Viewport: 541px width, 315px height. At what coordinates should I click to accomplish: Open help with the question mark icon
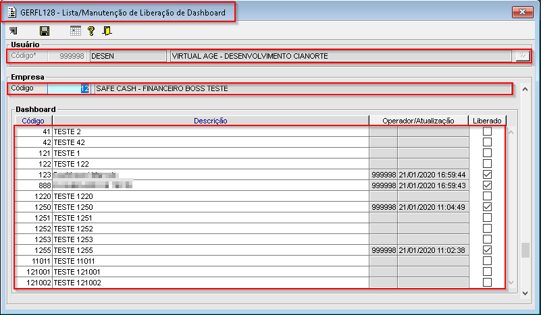[91, 31]
